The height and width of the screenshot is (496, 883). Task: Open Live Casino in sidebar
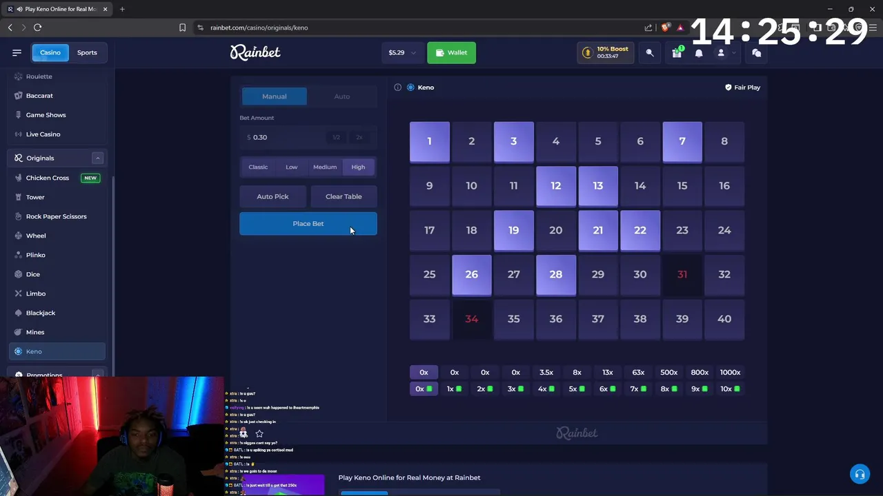[57, 134]
